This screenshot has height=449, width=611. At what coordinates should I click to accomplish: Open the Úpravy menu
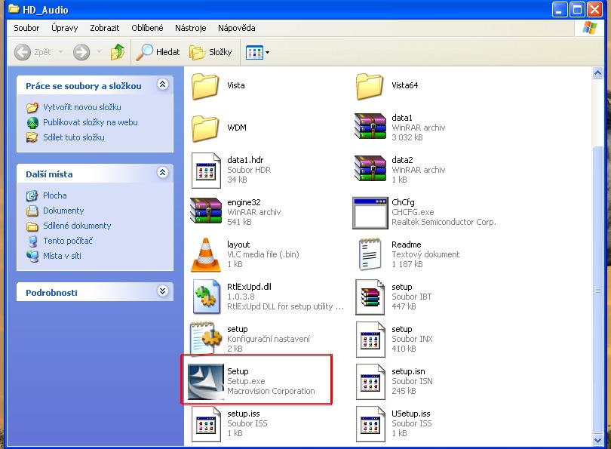pos(65,28)
